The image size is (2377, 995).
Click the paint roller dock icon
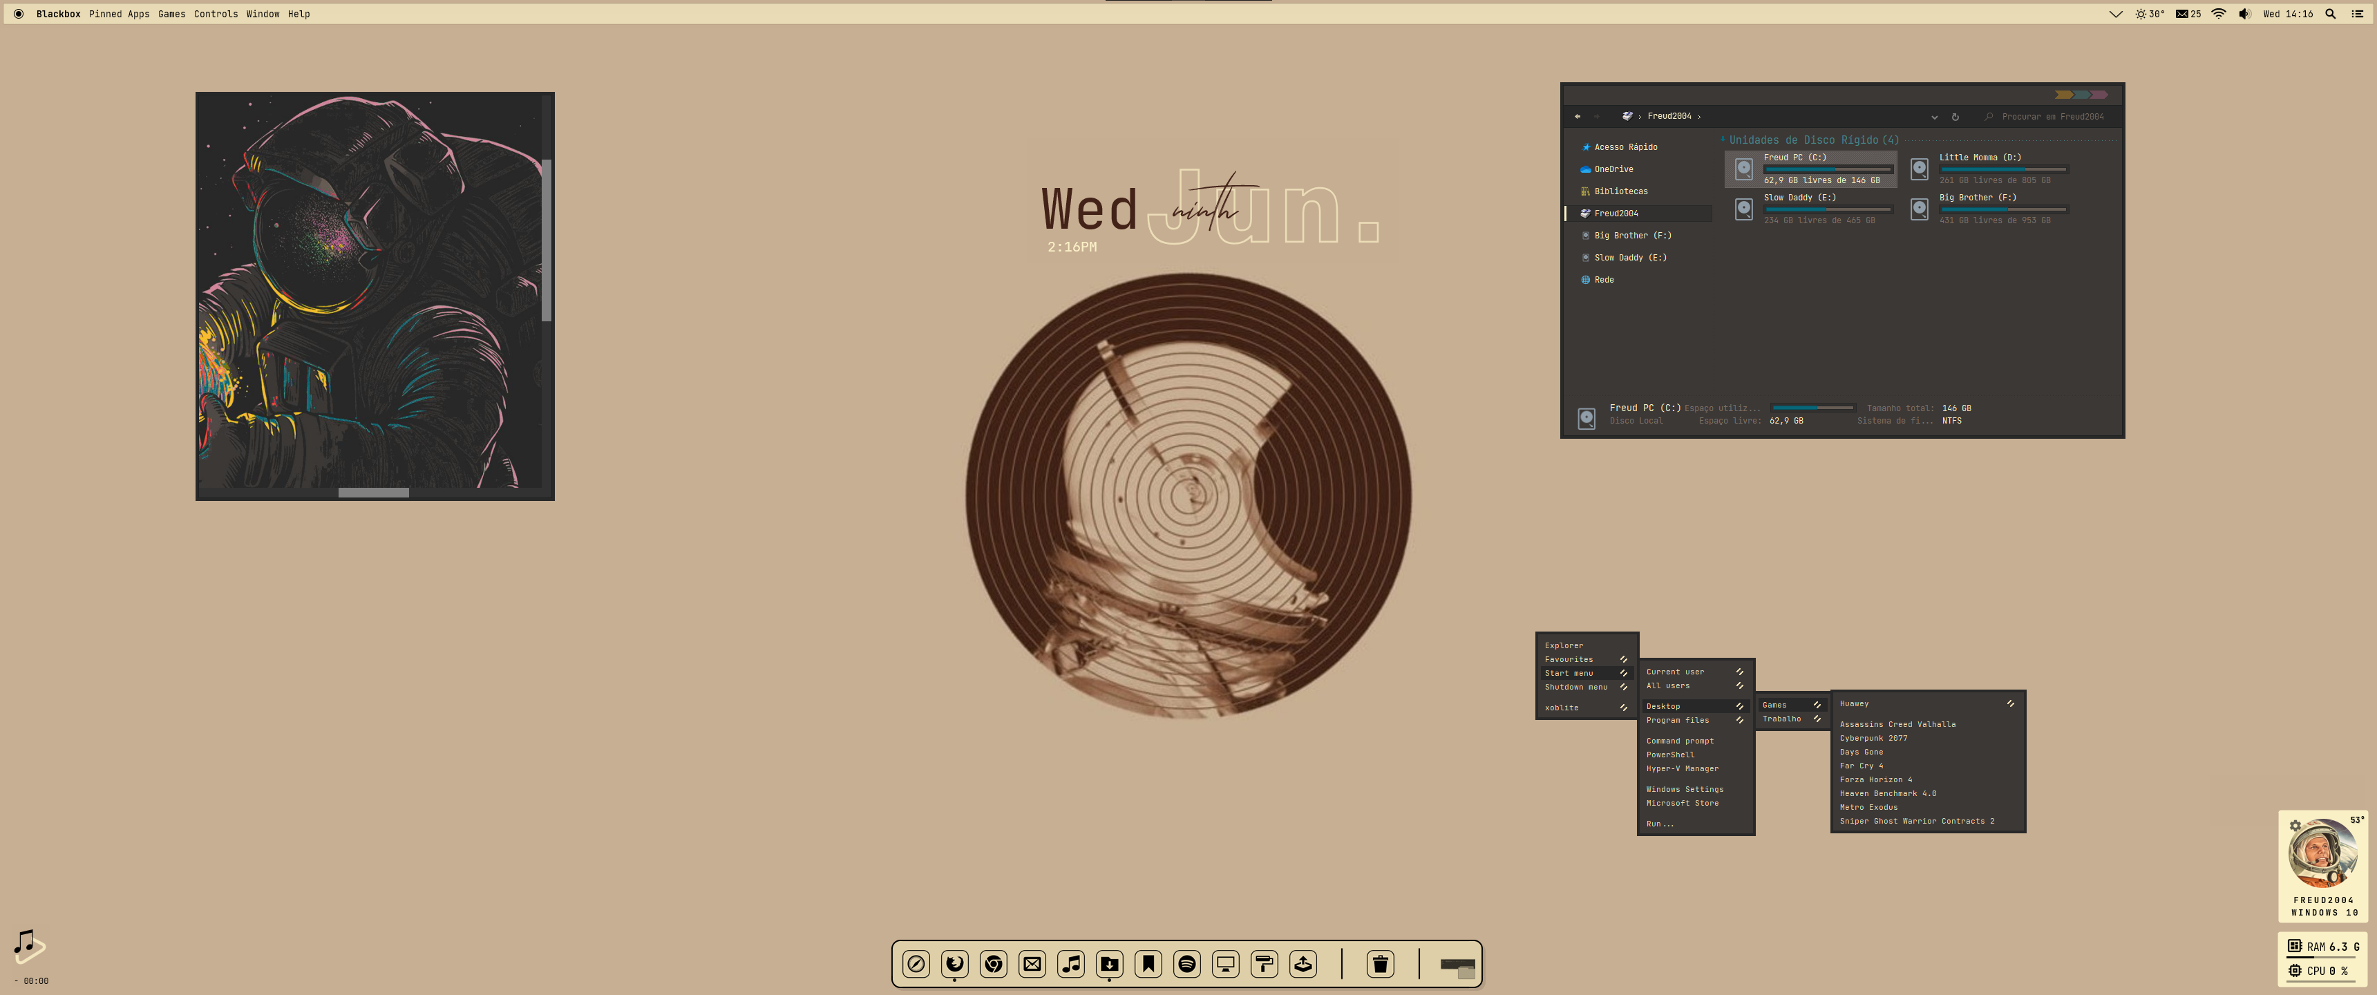tap(1265, 964)
